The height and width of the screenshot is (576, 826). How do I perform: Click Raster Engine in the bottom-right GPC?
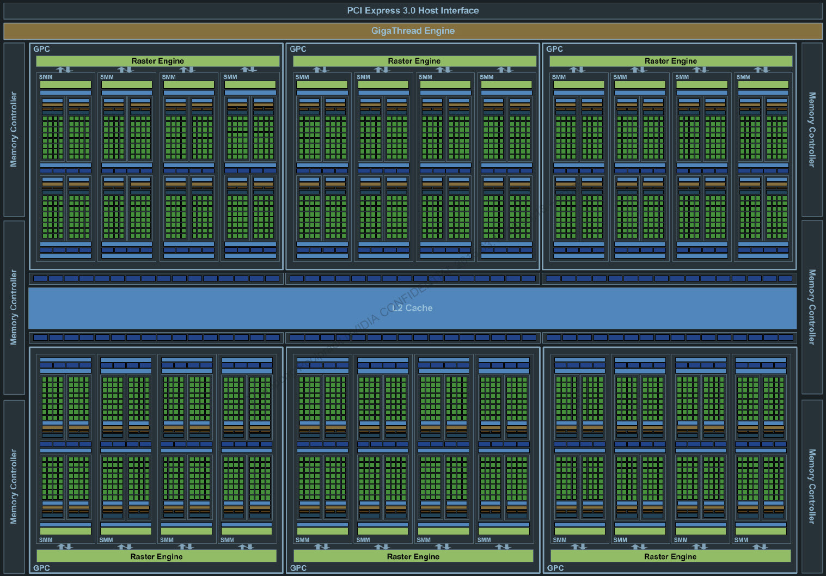(x=670, y=556)
